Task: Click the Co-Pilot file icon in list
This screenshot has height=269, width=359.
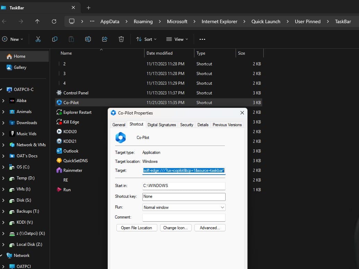Action: [x=59, y=103]
